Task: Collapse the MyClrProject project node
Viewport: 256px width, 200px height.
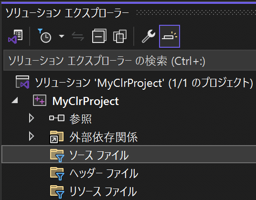Action: (x=15, y=100)
